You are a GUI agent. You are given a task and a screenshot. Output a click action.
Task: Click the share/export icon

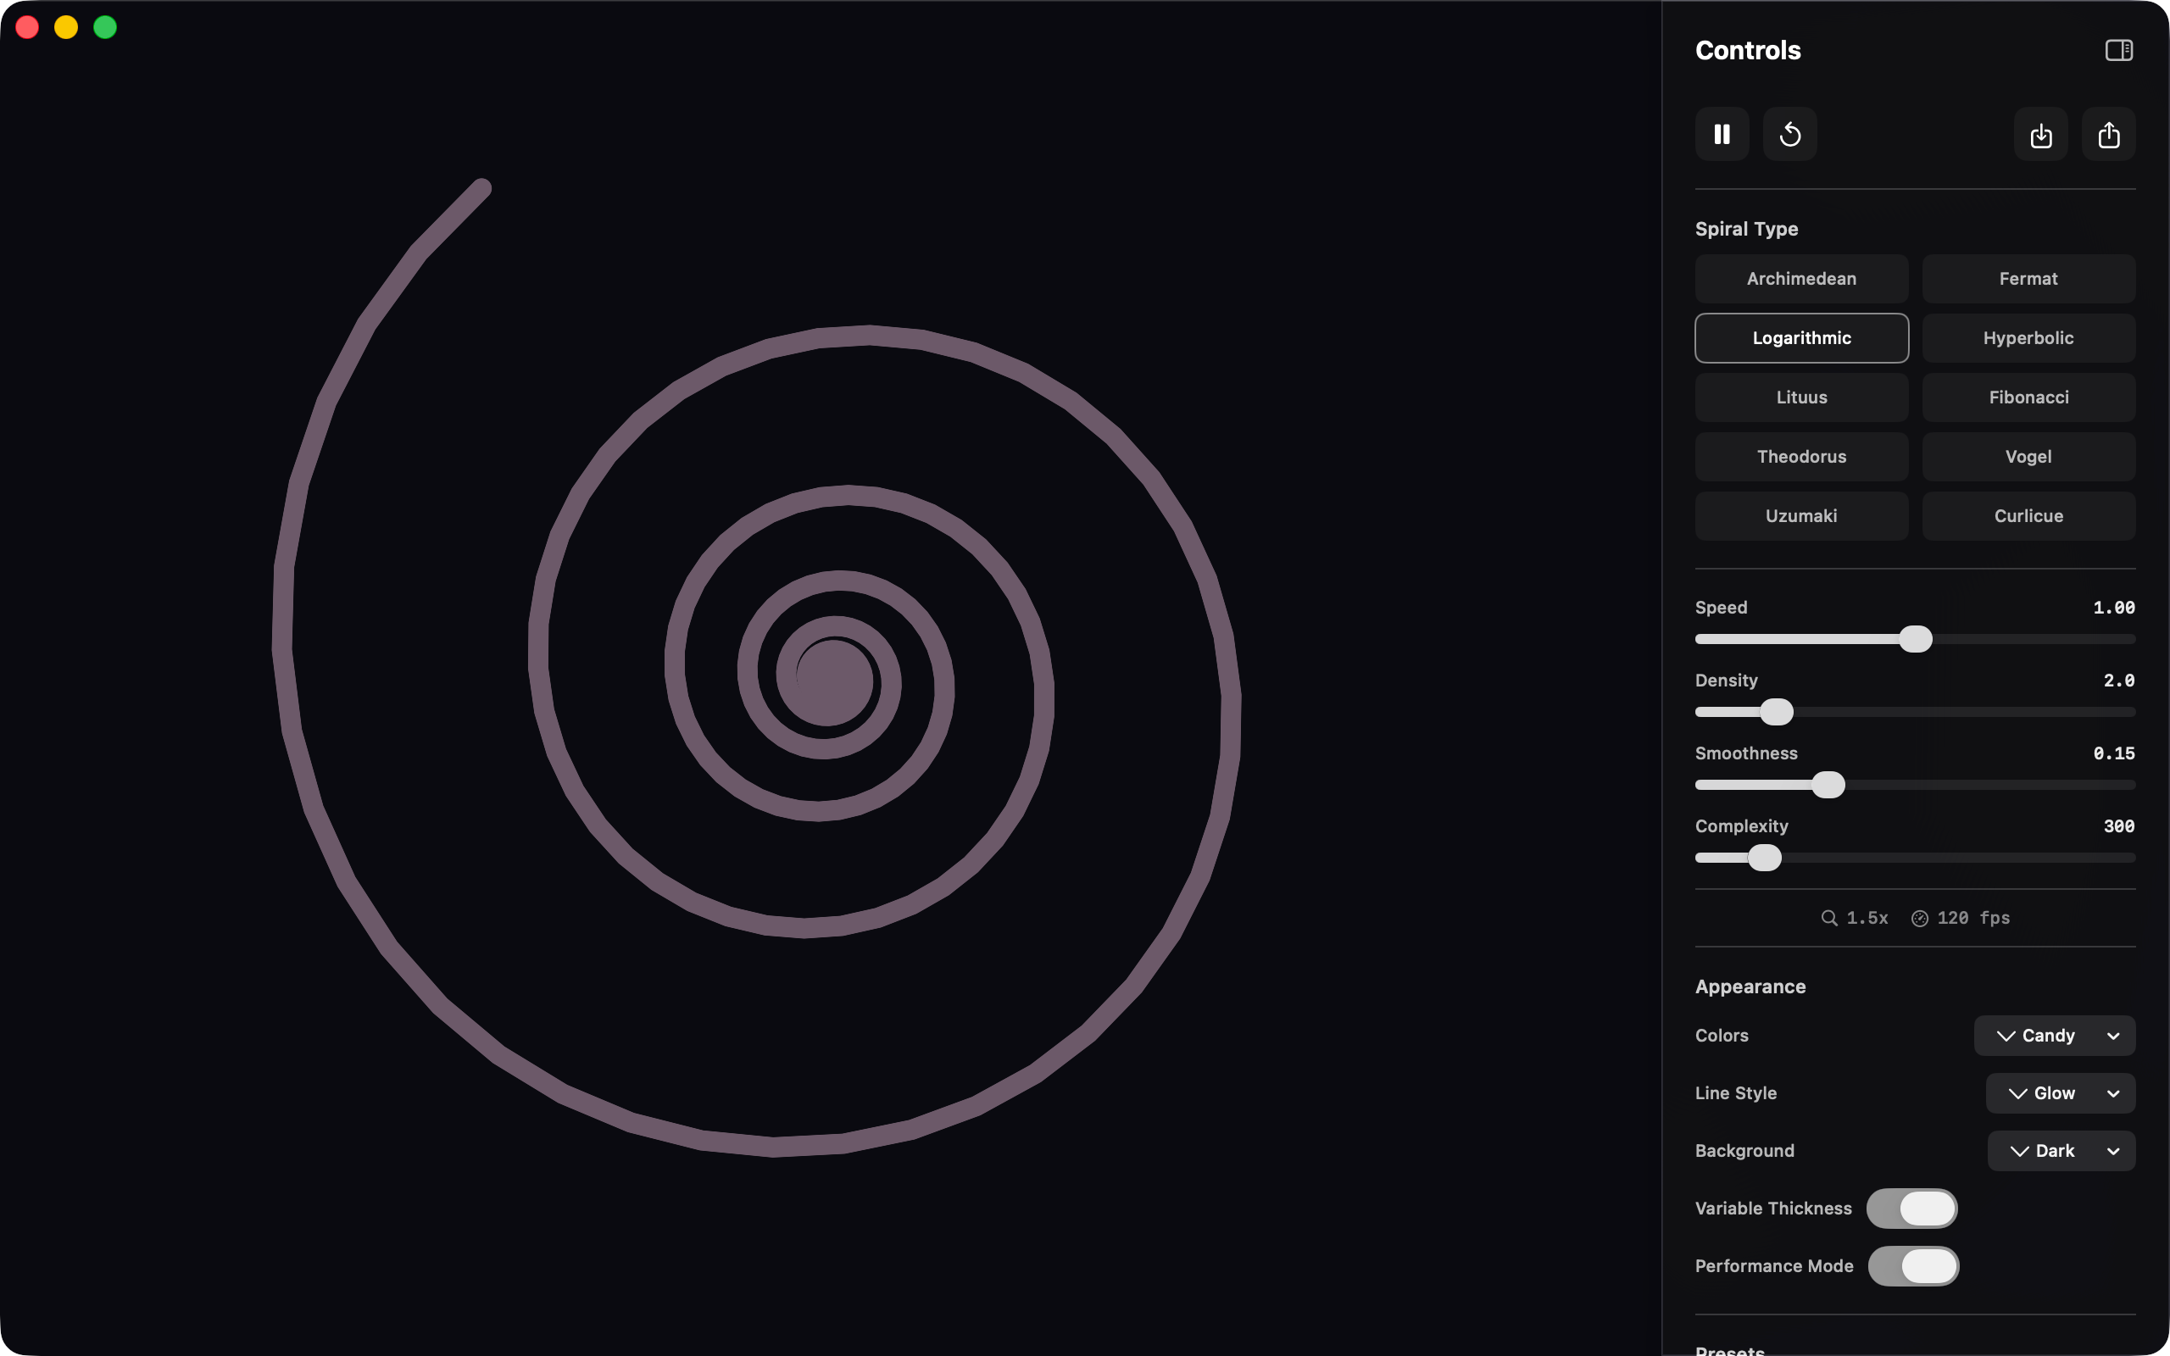click(2109, 135)
